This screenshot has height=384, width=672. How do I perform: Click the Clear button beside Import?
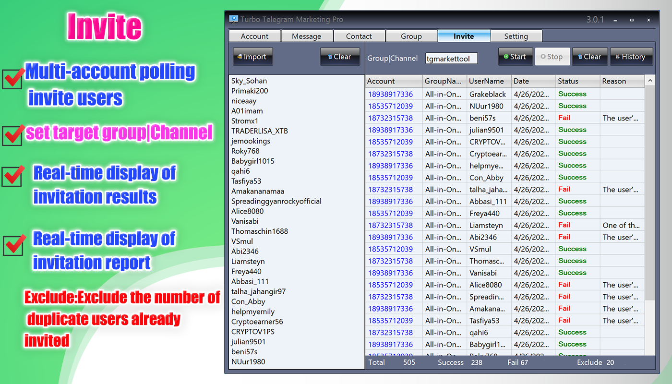click(340, 57)
